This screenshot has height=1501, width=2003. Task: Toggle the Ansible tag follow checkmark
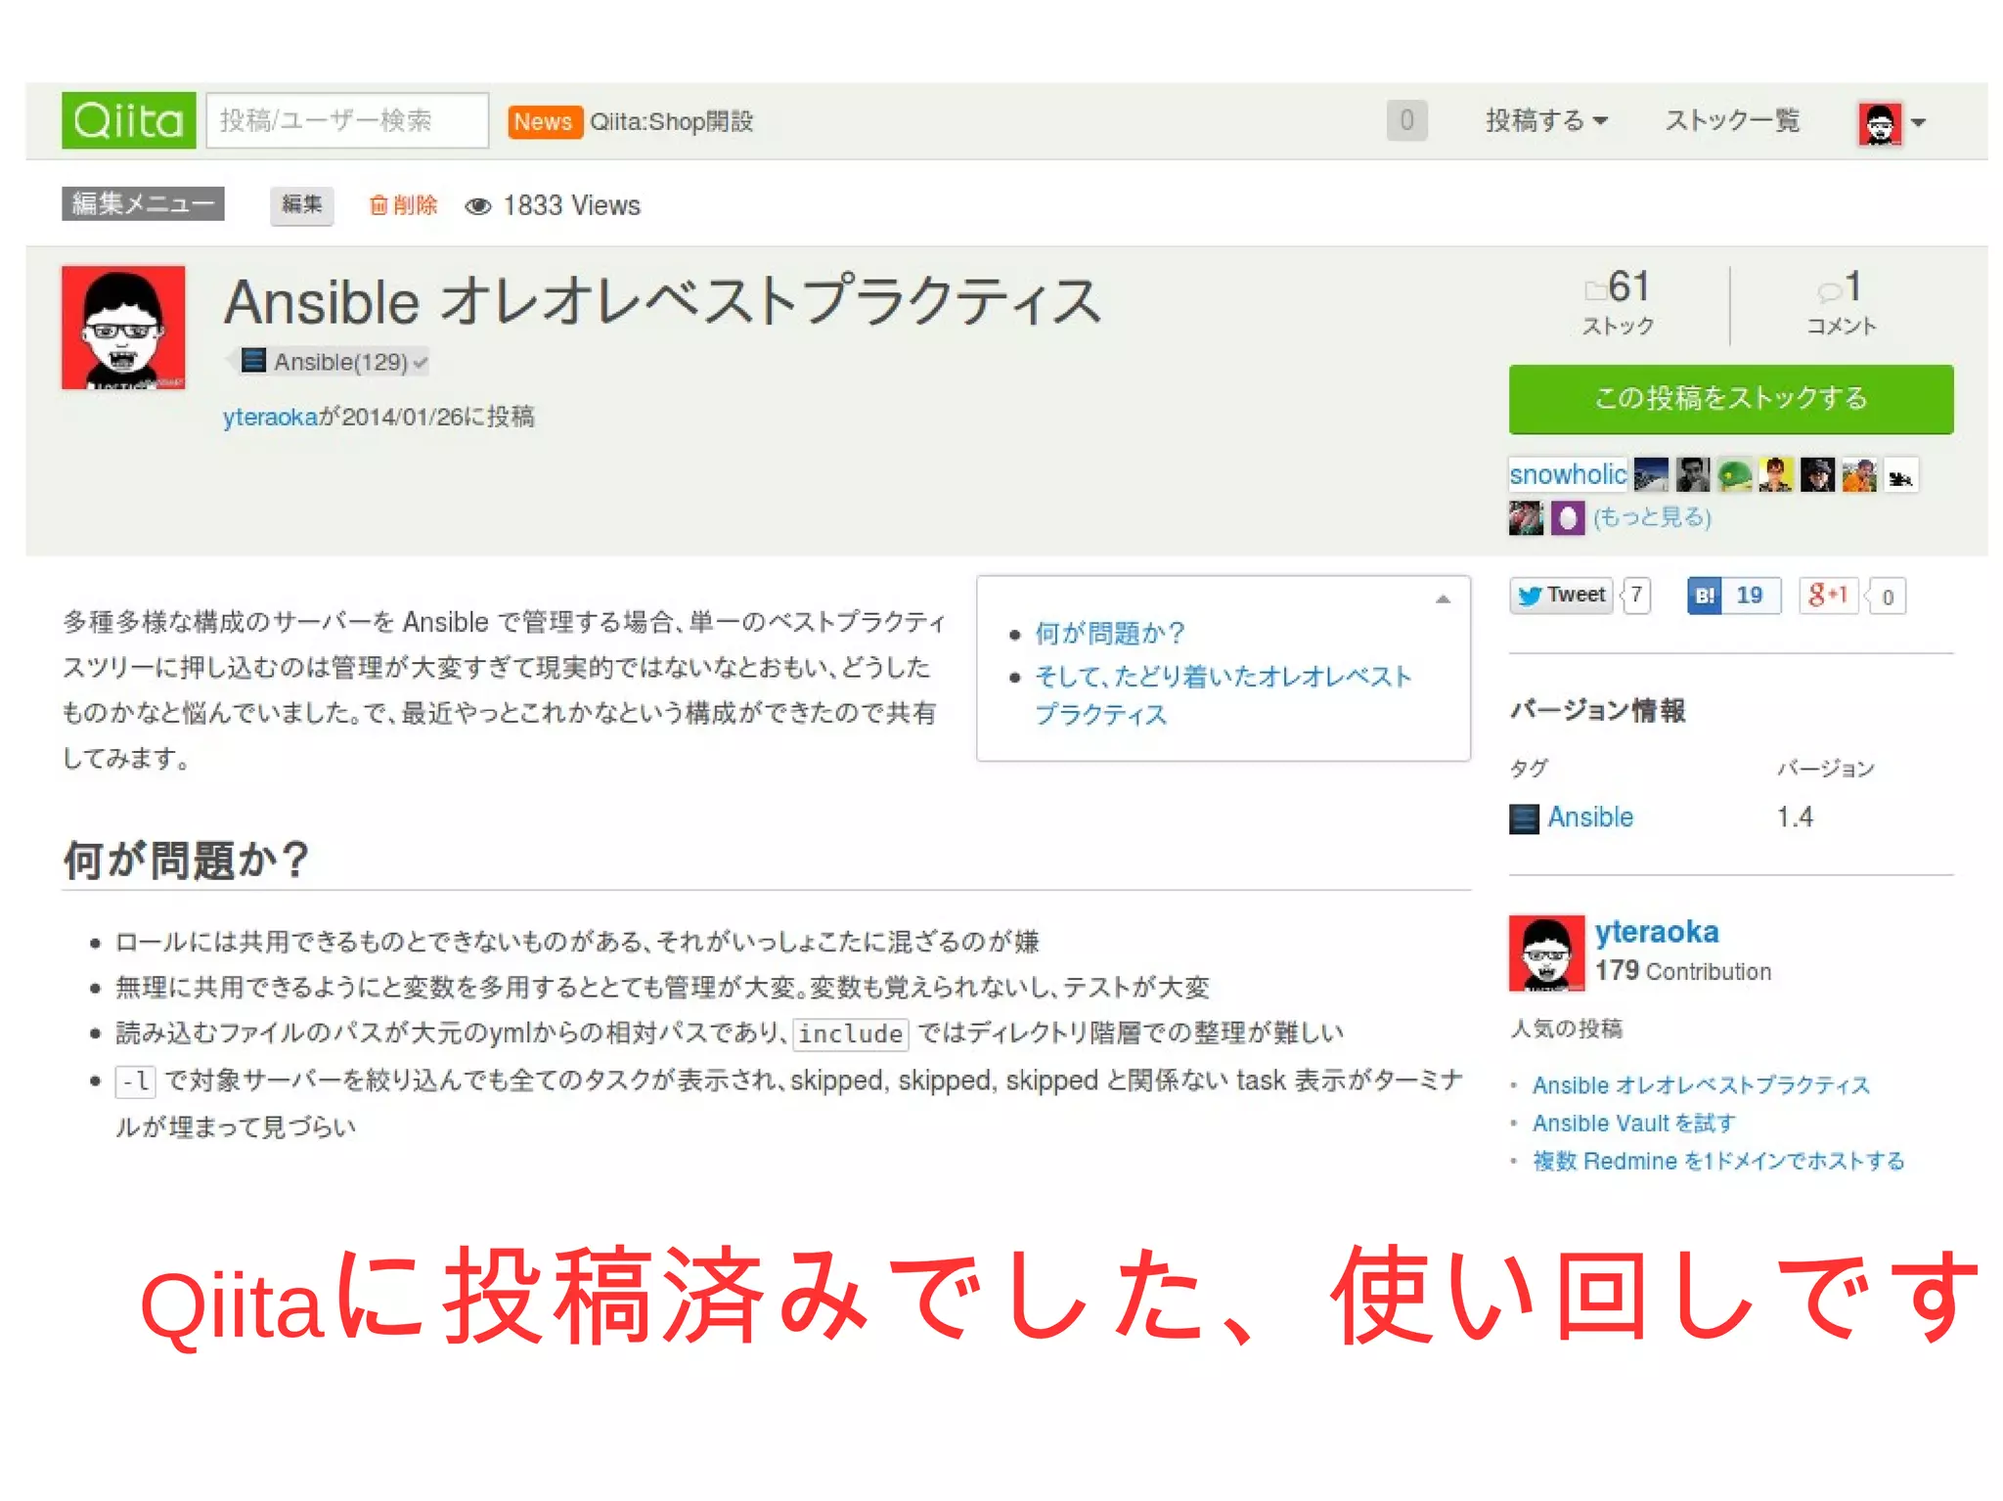pos(420,362)
